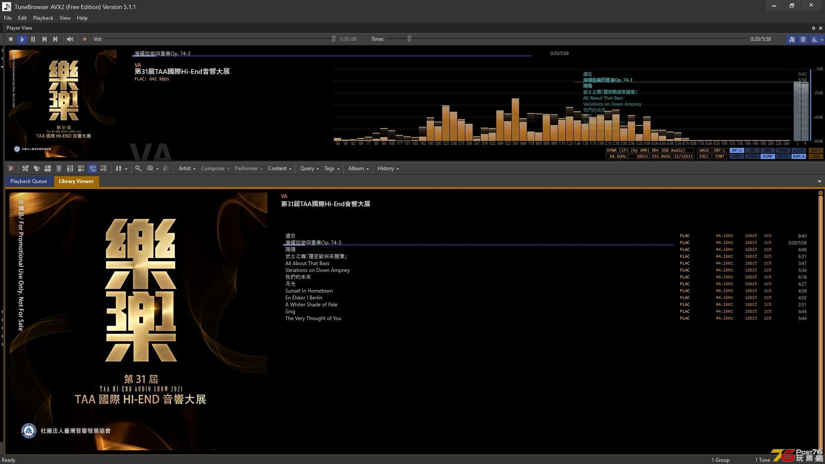Open the History dropdown
This screenshot has width=825, height=464.
[388, 168]
